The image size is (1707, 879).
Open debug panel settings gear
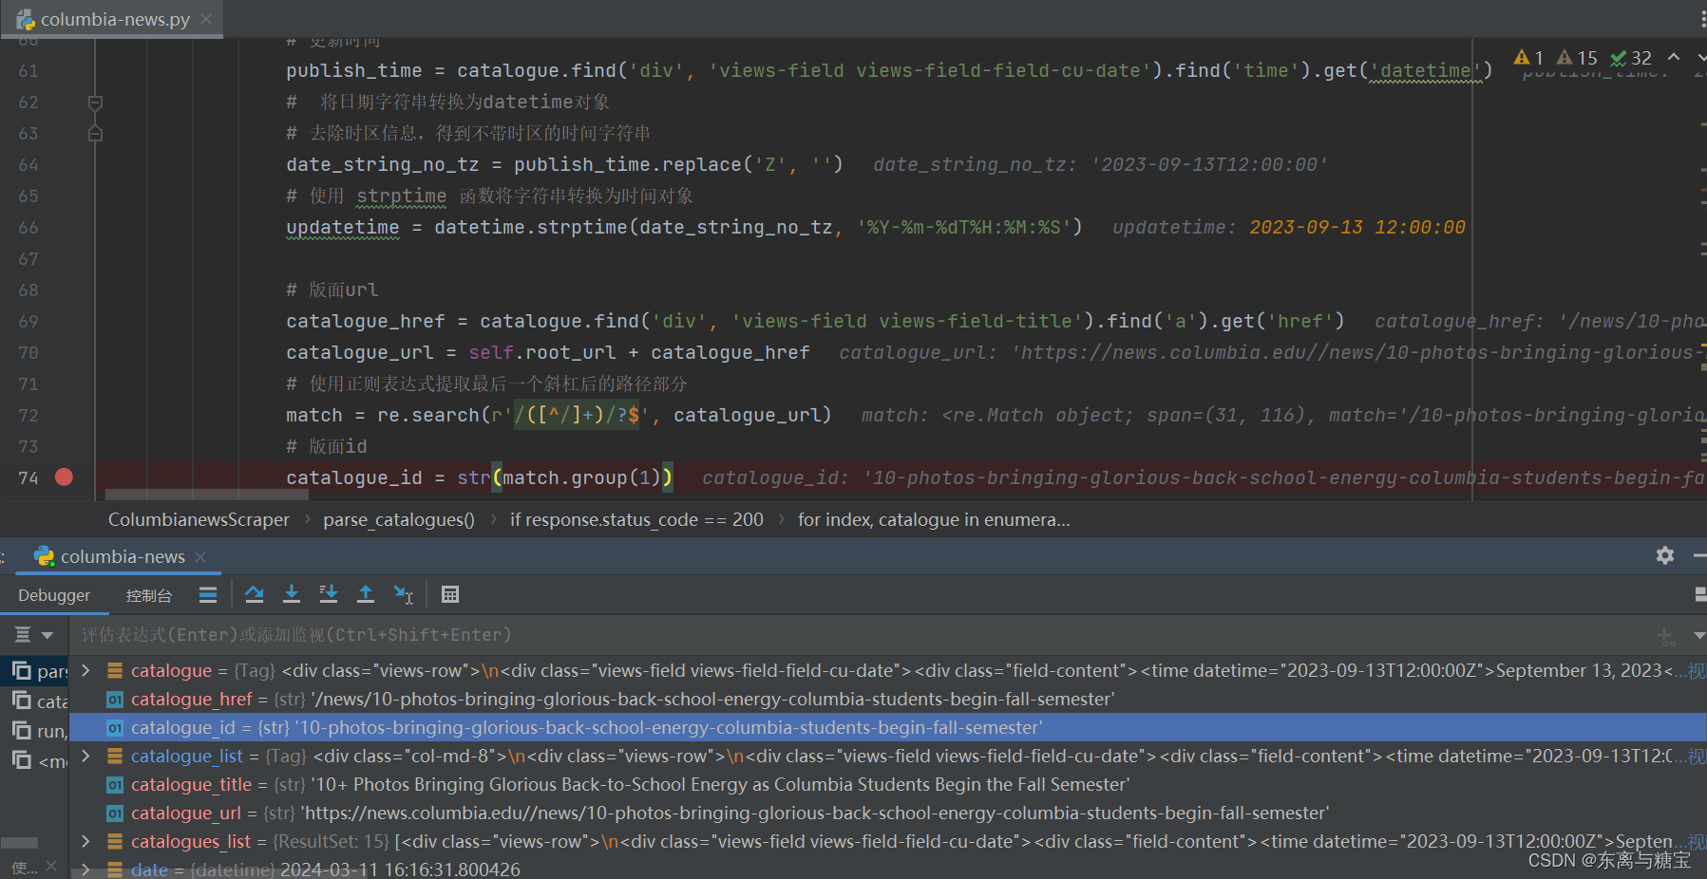pyautogui.click(x=1665, y=555)
